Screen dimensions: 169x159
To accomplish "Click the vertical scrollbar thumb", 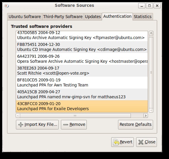I will pyautogui.click(x=151, y=73).
